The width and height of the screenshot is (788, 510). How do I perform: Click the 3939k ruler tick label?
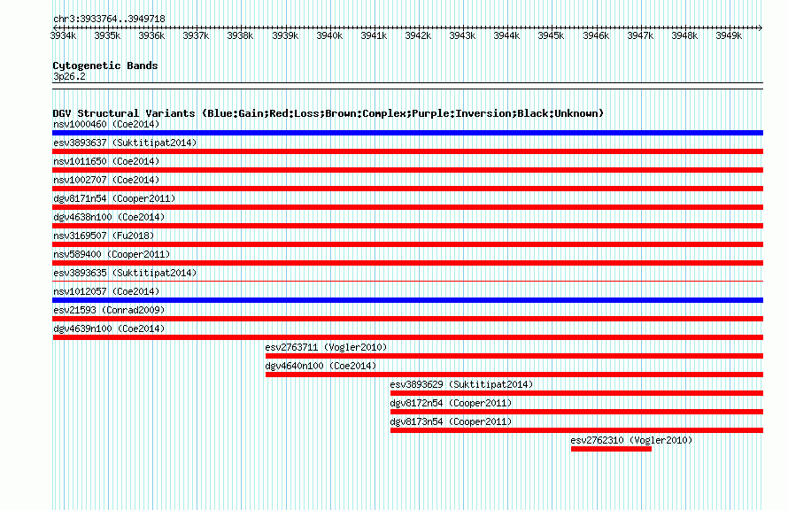(285, 35)
